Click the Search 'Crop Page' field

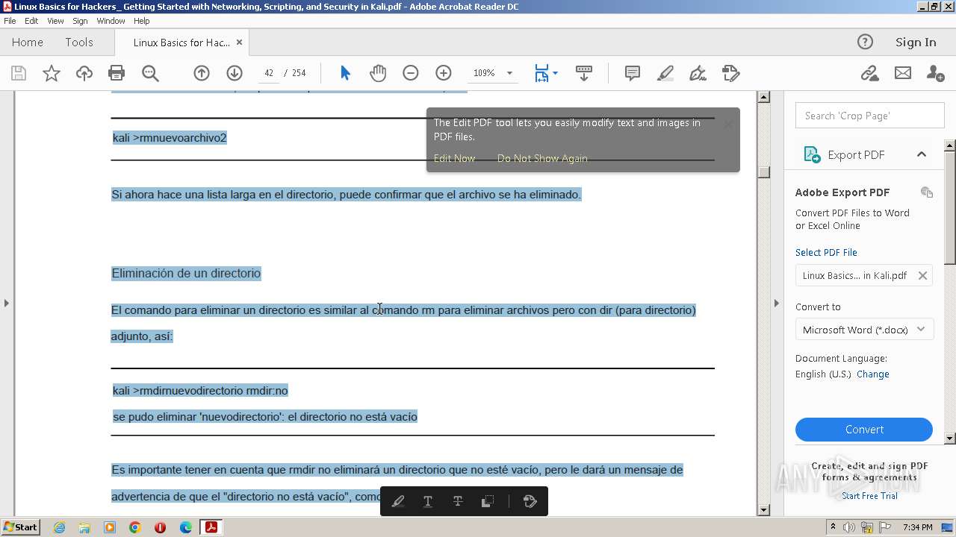[869, 116]
